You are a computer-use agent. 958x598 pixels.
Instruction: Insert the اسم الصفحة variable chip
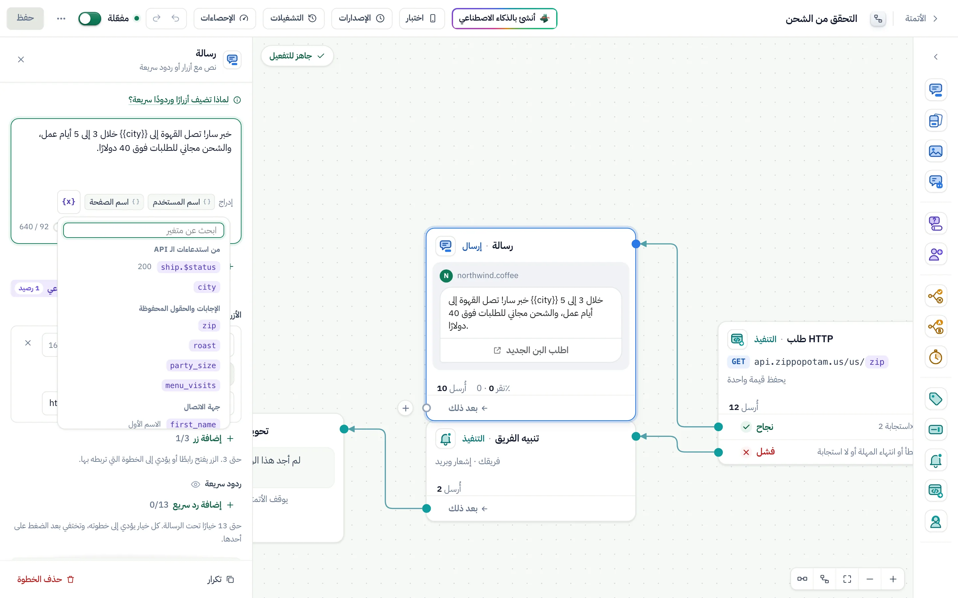click(114, 202)
